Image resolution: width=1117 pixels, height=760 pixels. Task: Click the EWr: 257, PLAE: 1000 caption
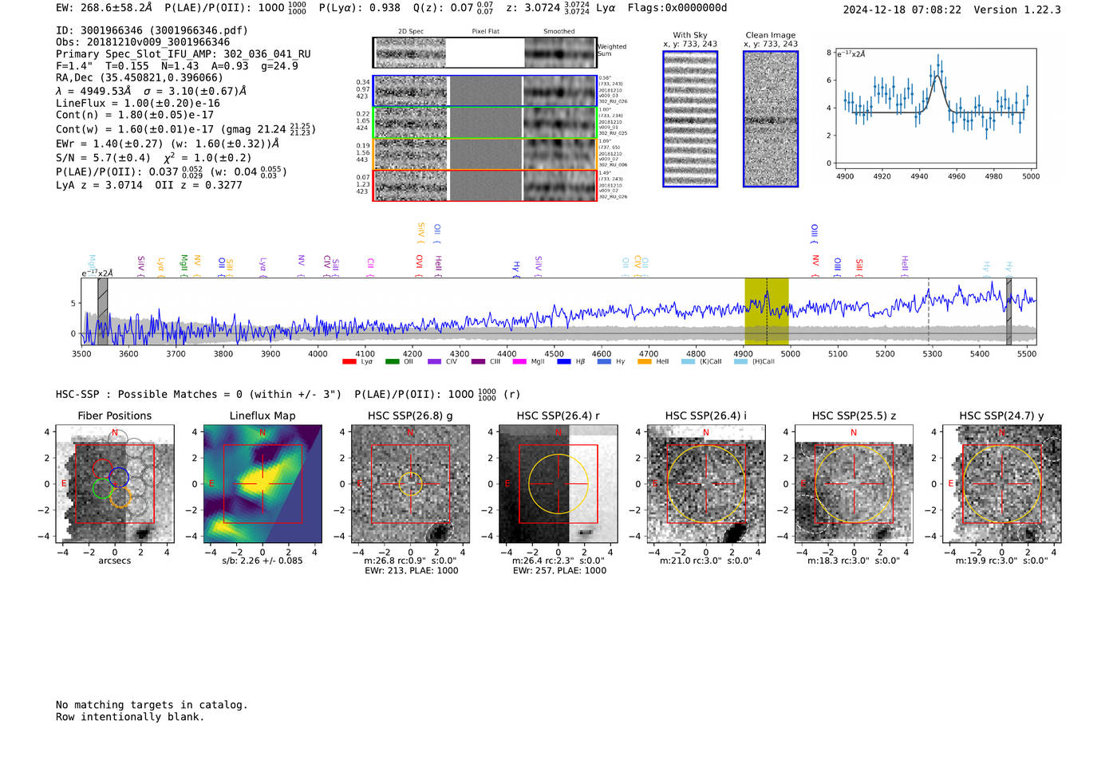coord(559,570)
